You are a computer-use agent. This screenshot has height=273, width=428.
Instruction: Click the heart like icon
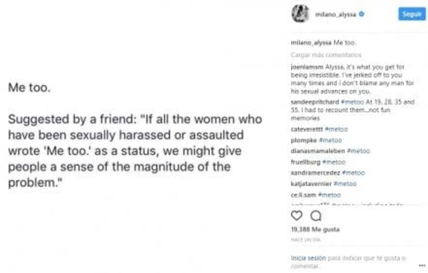pyautogui.click(x=297, y=216)
